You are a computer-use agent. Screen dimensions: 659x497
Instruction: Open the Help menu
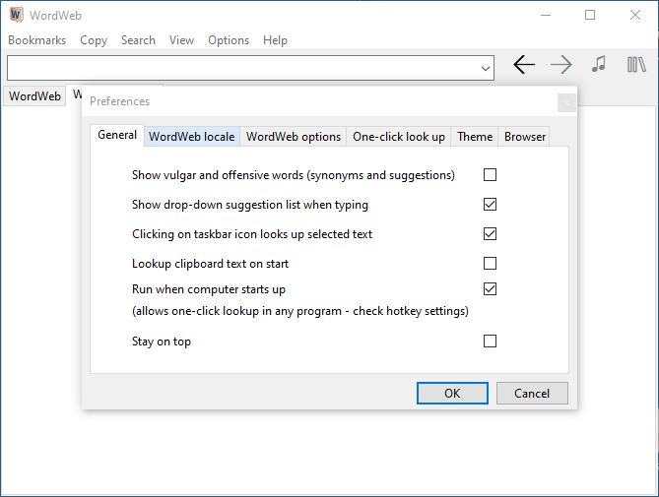tap(275, 40)
